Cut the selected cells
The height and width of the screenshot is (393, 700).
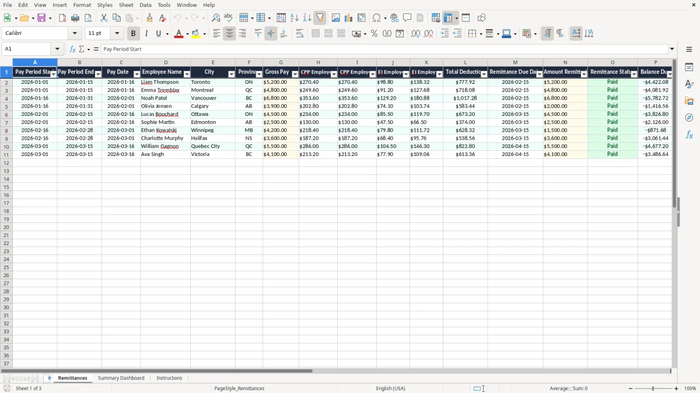[x=104, y=18]
